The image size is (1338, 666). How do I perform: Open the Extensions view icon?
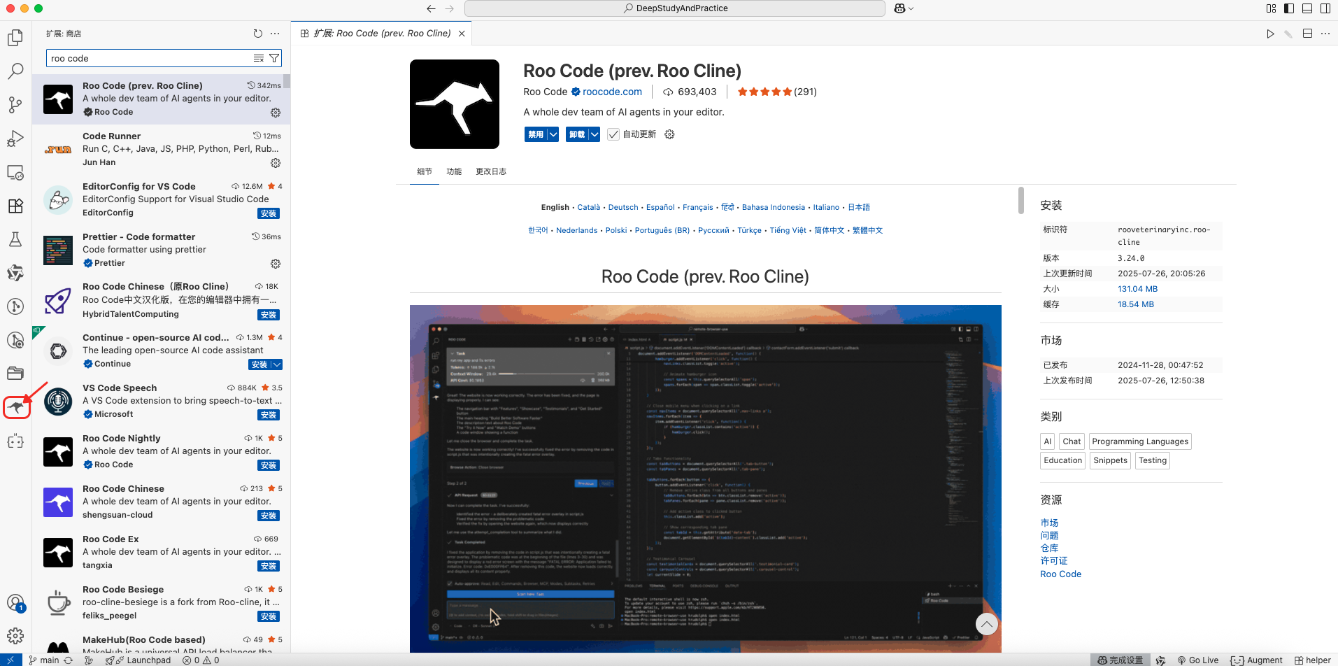pyautogui.click(x=15, y=206)
